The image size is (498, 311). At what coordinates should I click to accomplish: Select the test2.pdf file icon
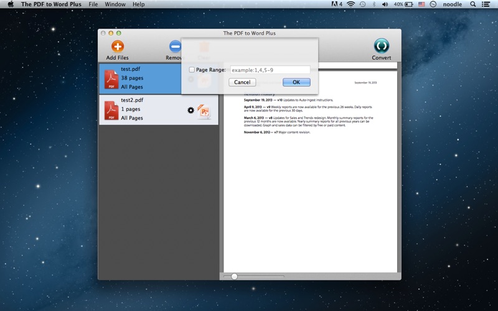[111, 111]
